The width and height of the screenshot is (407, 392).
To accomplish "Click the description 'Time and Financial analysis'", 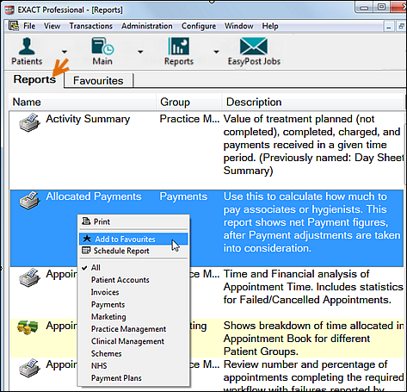I will (313, 287).
